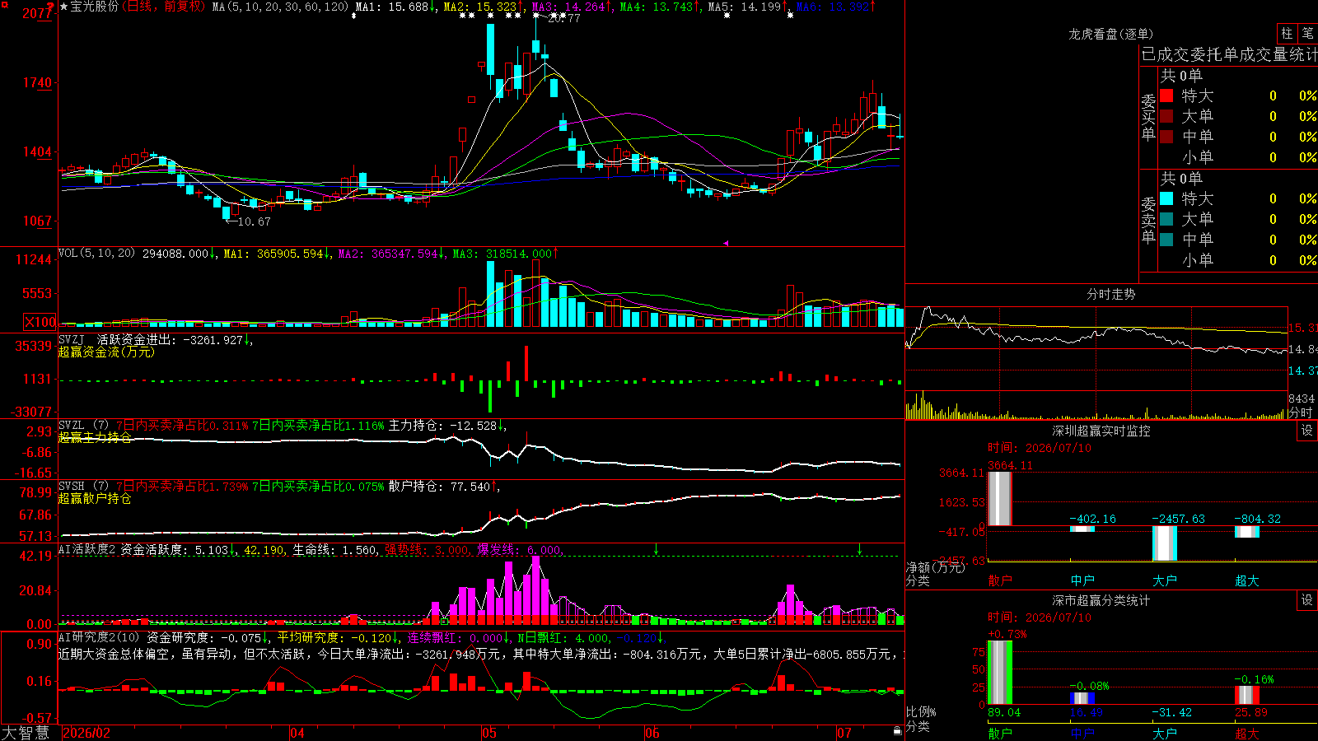The height and width of the screenshot is (741, 1318).
Task: Click VOL(5,10,20) indicator label
Action: (97, 254)
